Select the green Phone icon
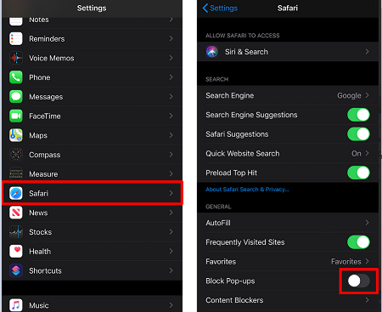The width and height of the screenshot is (382, 312). coord(16,77)
